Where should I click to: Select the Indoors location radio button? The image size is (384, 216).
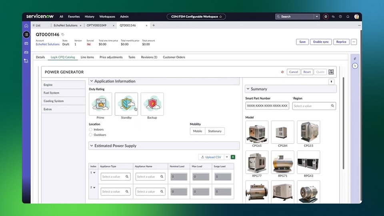pyautogui.click(x=91, y=129)
